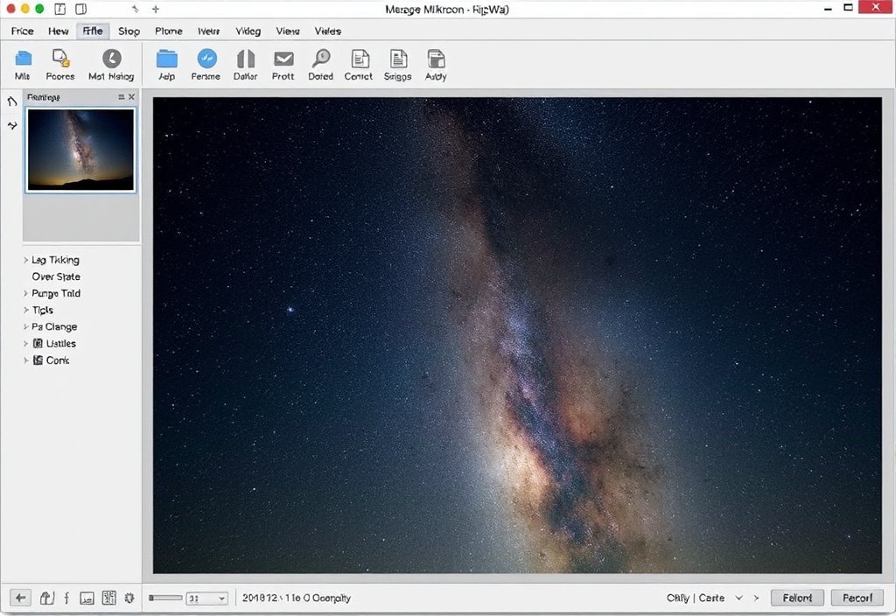
Task: Close the left thumbnail panel
Action: pos(132,97)
